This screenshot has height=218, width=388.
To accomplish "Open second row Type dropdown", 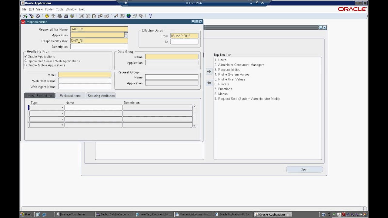I will tap(62, 113).
